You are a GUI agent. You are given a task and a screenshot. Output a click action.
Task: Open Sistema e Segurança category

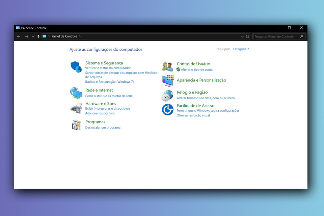[104, 63]
